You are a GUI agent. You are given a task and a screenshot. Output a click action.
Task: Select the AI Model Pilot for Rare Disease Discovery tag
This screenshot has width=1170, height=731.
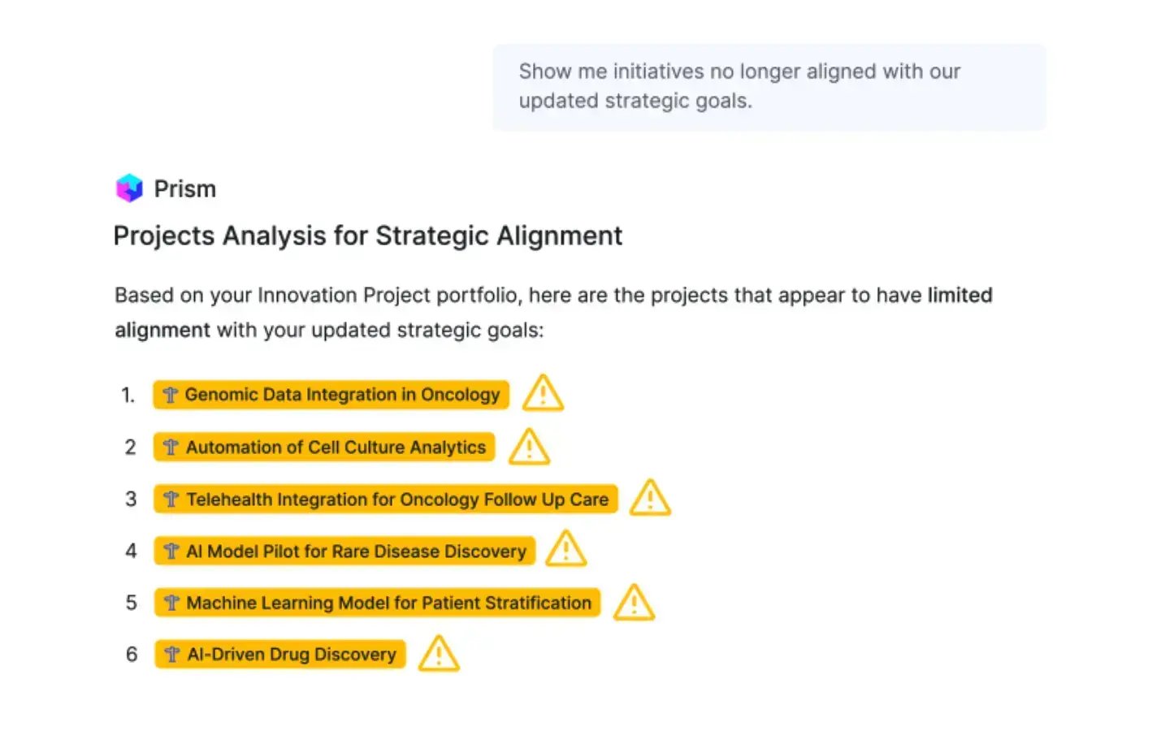[344, 551]
